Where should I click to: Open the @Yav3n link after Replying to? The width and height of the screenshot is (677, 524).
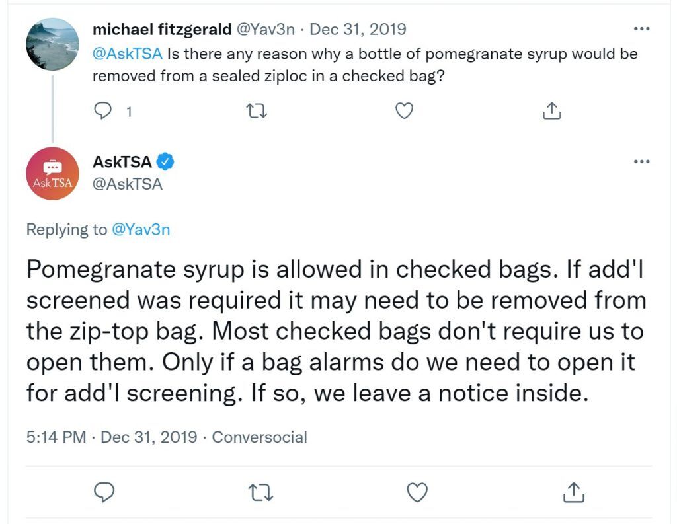[141, 229]
